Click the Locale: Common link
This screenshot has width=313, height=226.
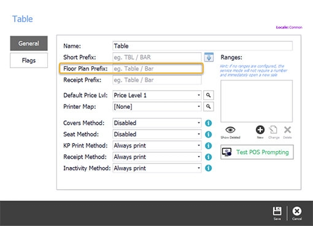click(x=289, y=27)
